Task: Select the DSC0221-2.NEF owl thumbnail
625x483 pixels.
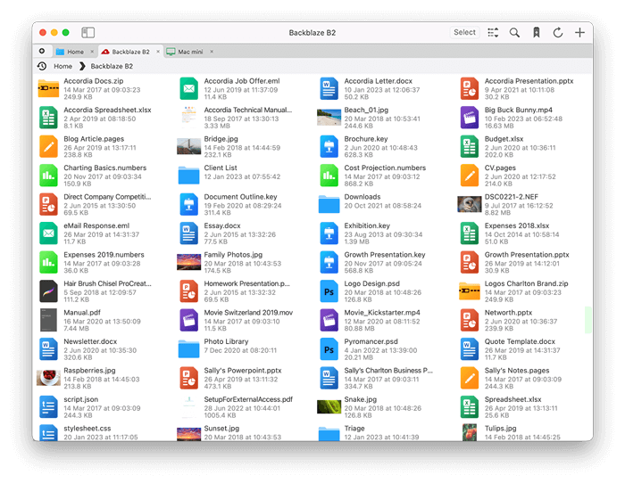Action: (469, 204)
